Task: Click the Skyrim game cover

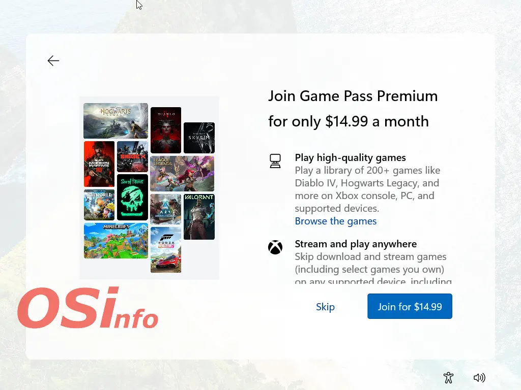Action: [199, 138]
